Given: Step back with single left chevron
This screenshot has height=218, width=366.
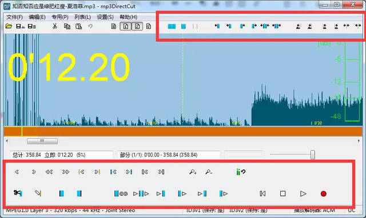Looking at the screenshot, I should click(17, 172).
